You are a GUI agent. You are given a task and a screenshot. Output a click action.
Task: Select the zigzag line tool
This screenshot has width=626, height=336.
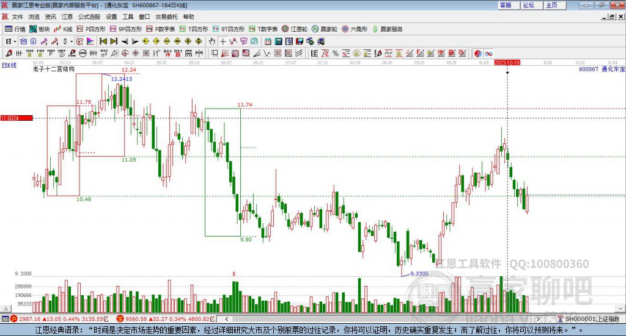coord(267,53)
